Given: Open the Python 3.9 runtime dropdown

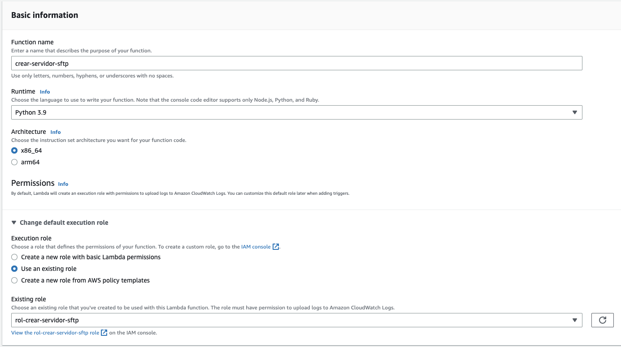Looking at the screenshot, I should 296,112.
